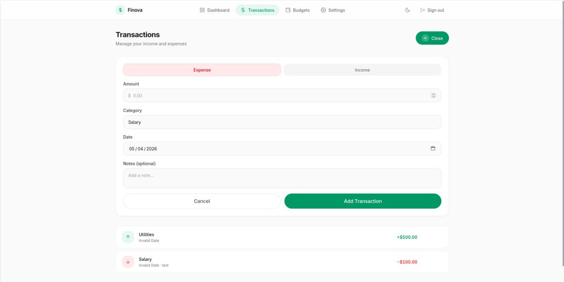The image size is (564, 282).
Task: Click the Date input field
Action: click(x=282, y=149)
